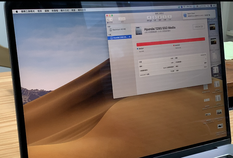Open the Apple menu
Viewport: 233px width, 158px height.
17,11
